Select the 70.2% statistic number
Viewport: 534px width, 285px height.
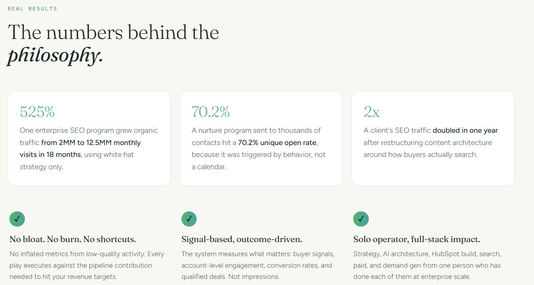[211, 112]
